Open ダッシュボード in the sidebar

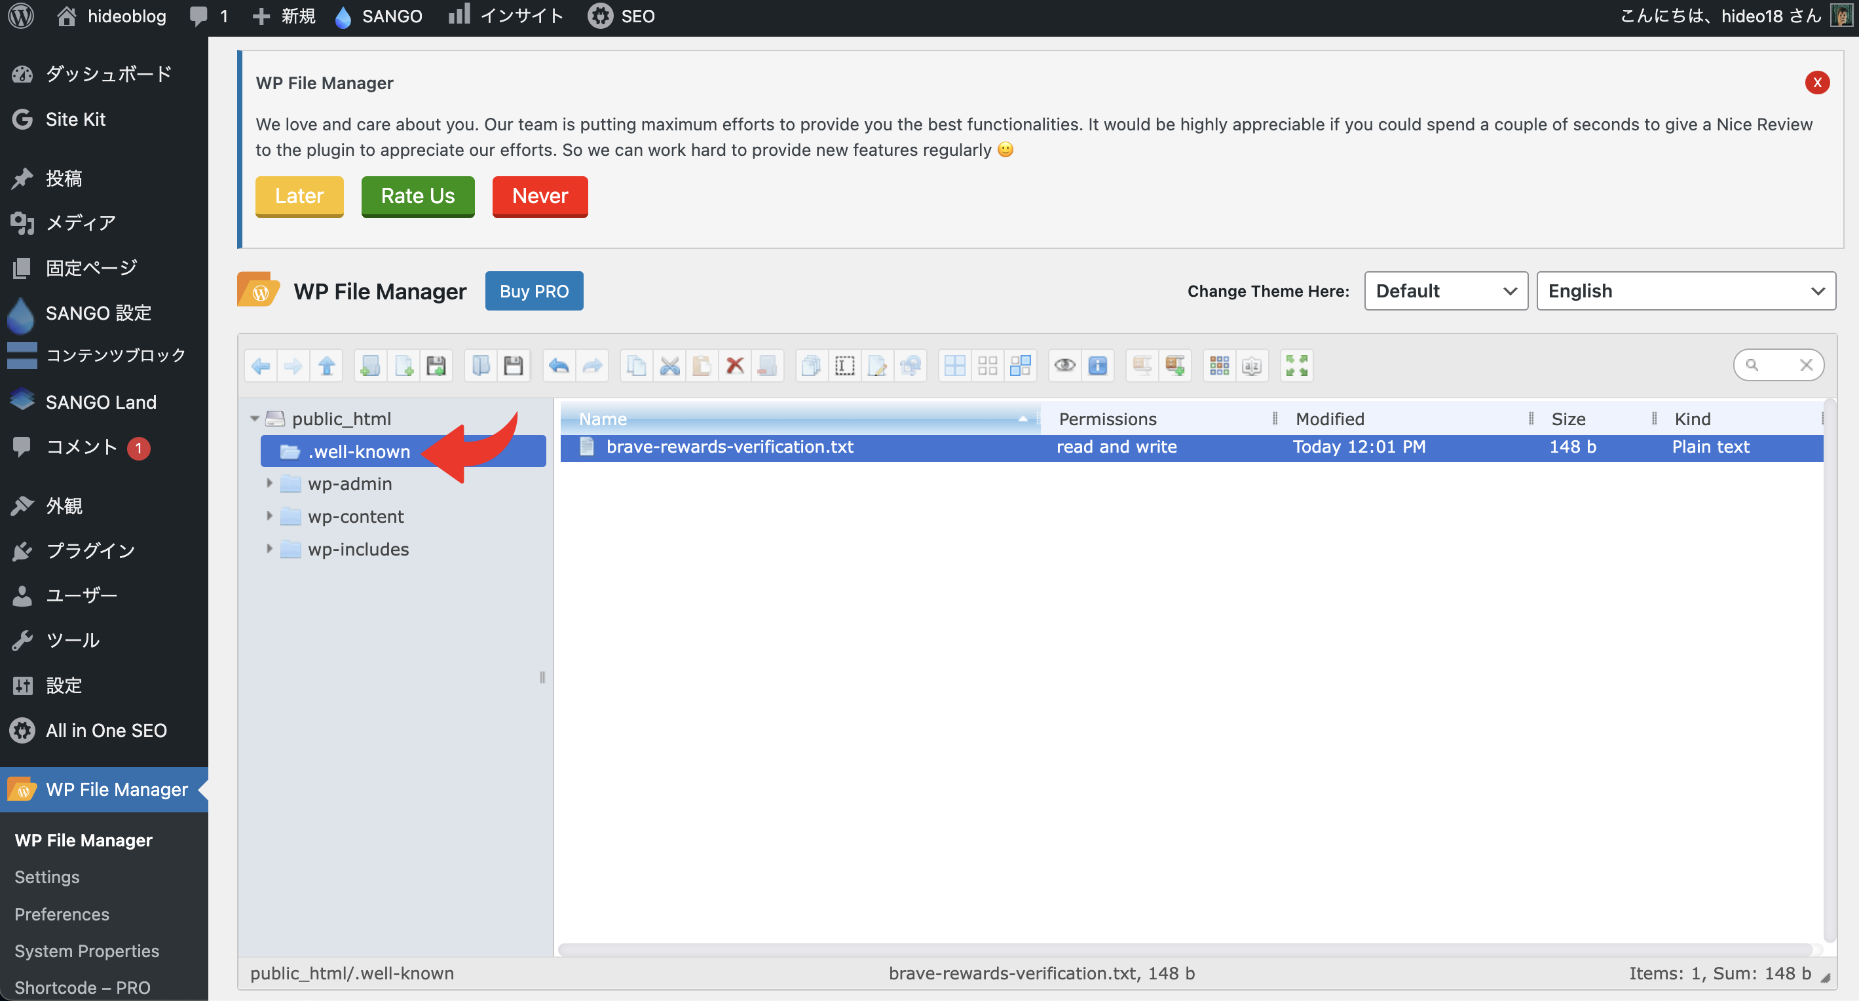pos(104,73)
